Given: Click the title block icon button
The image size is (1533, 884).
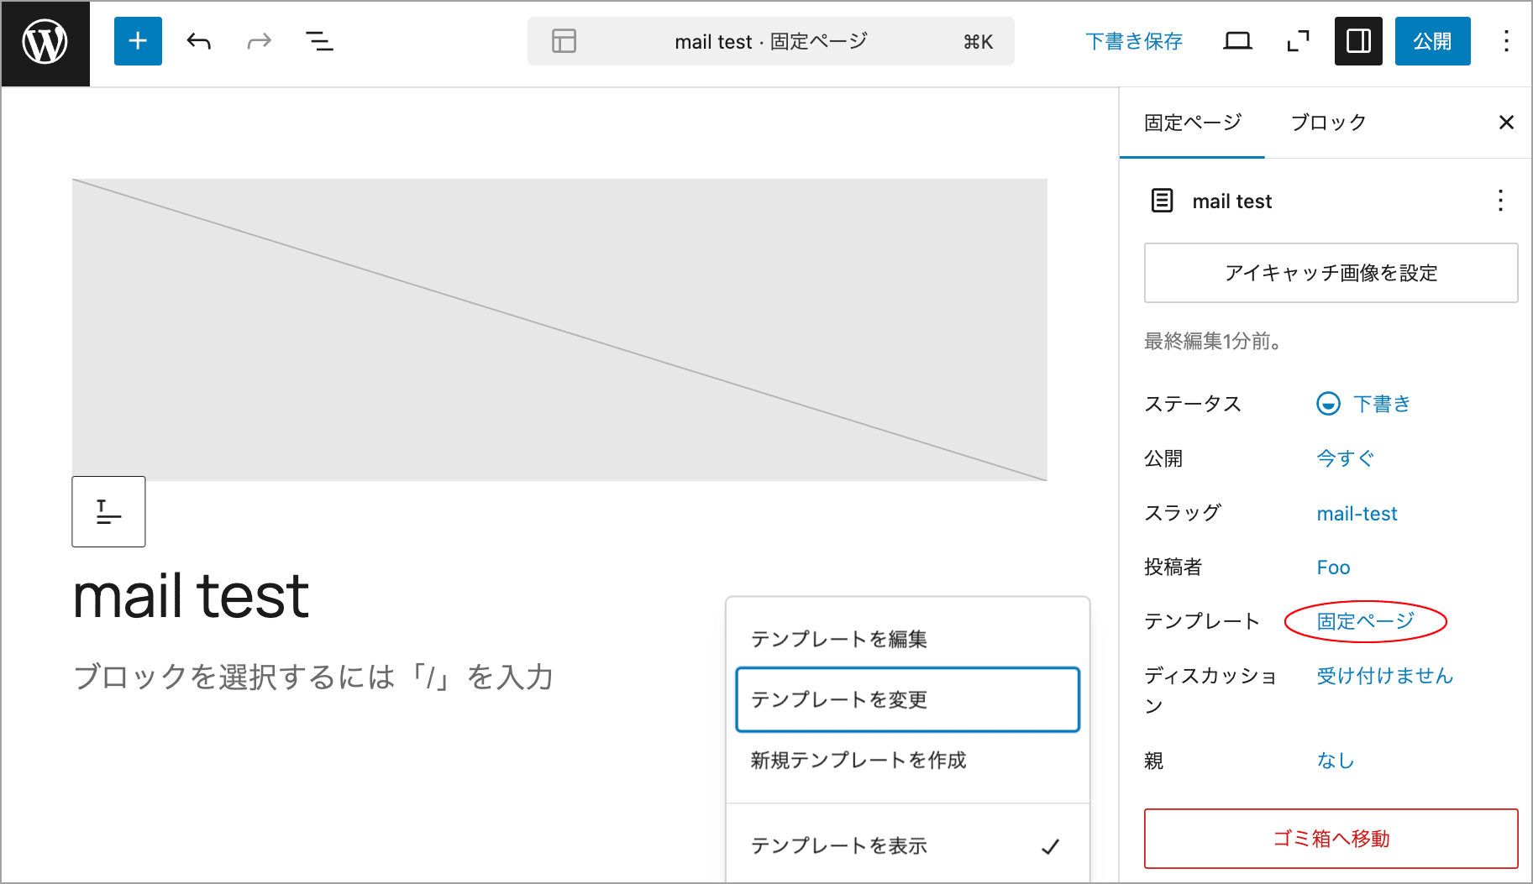Looking at the screenshot, I should [108, 511].
